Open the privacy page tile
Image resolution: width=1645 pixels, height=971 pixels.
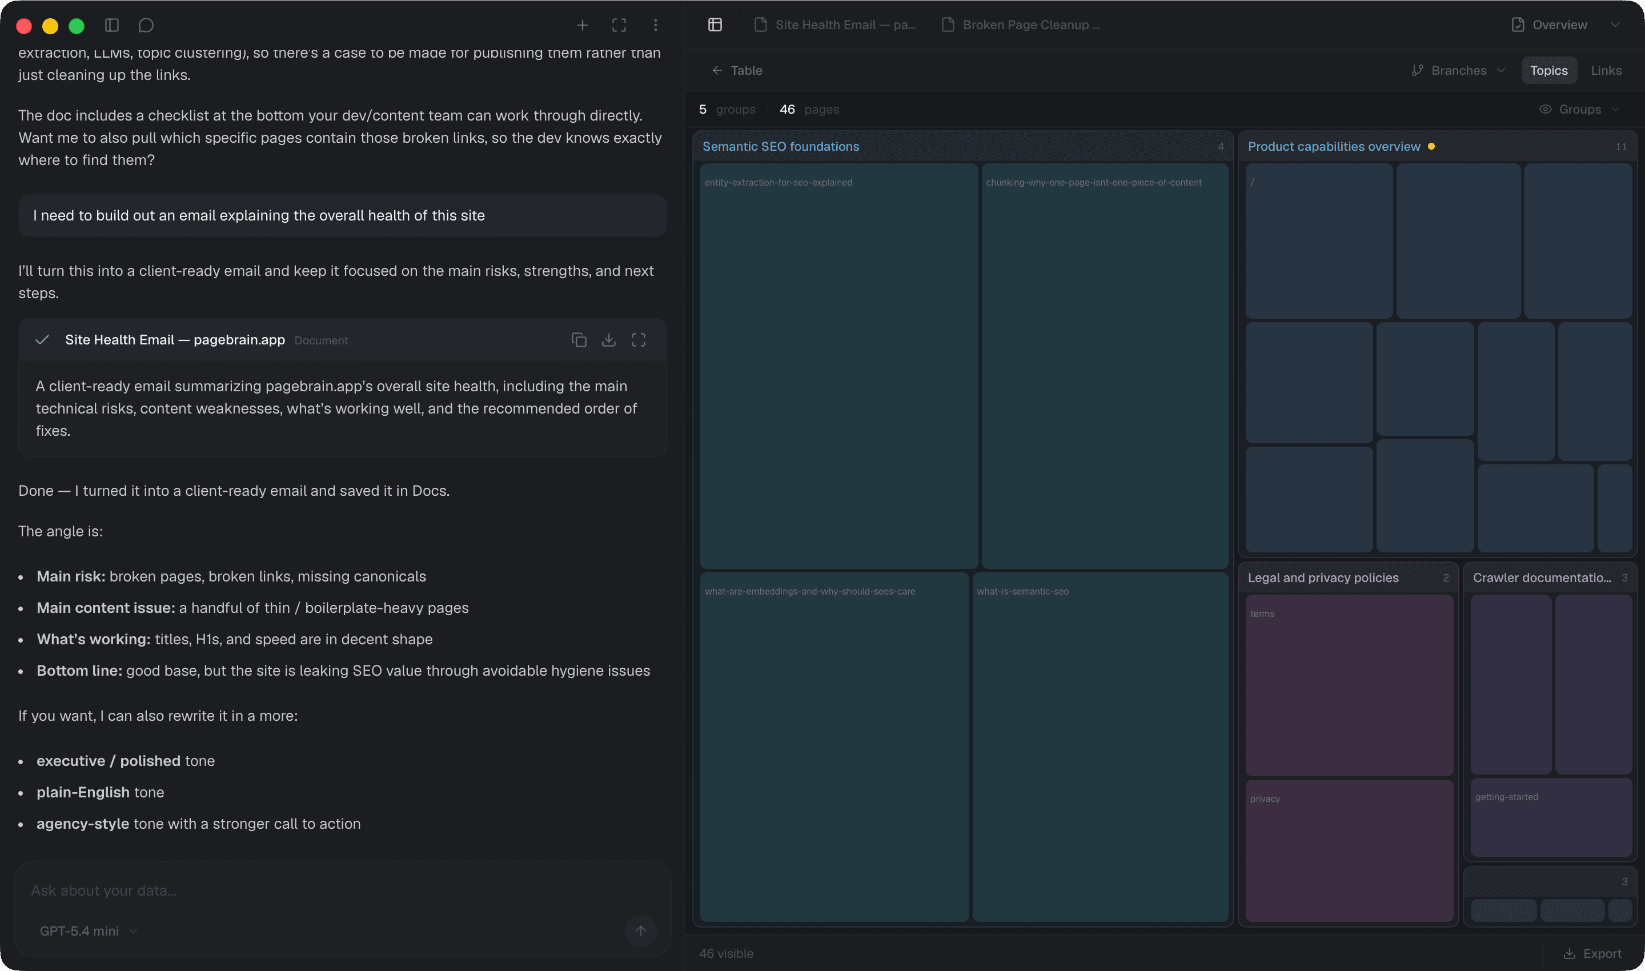(x=1349, y=850)
